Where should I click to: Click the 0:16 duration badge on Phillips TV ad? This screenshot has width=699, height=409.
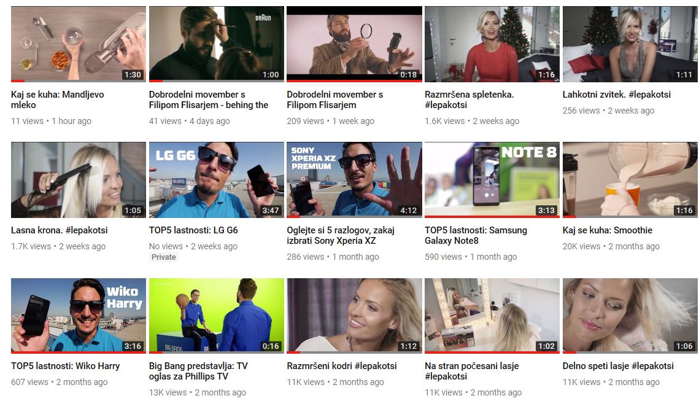click(x=271, y=346)
